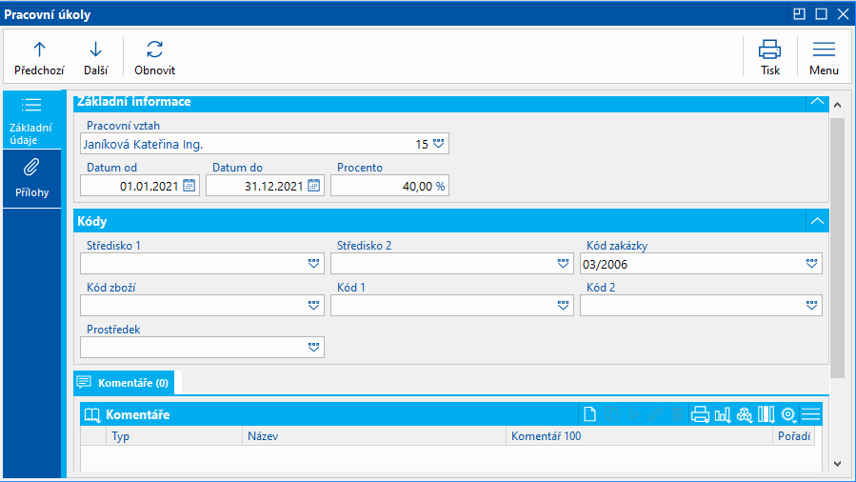
Task: Open the gear settings icon in Komentáře toolbar
Action: pos(787,414)
